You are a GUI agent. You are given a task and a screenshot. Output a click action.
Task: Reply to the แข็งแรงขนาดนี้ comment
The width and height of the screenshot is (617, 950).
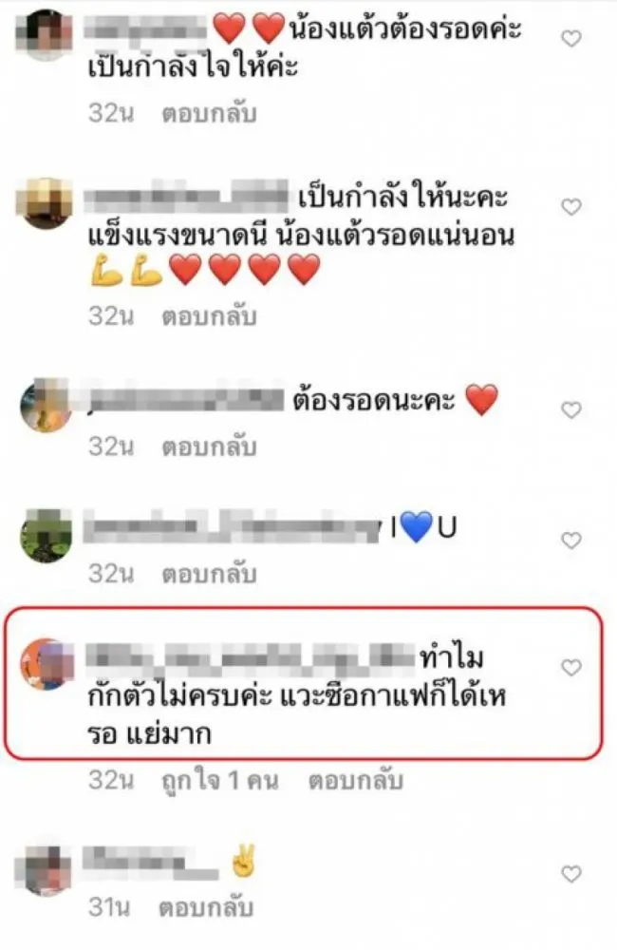click(209, 316)
